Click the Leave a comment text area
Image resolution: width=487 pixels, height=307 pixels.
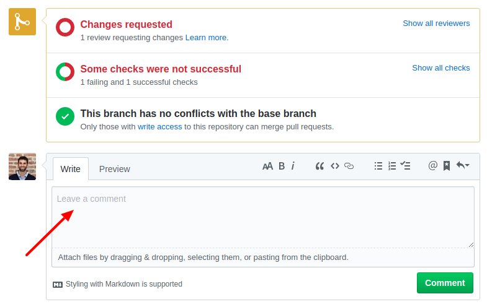point(263,217)
